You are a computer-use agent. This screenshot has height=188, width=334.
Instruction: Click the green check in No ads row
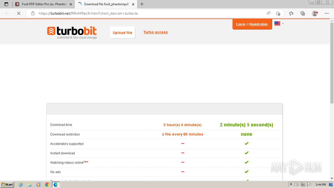coord(247,172)
